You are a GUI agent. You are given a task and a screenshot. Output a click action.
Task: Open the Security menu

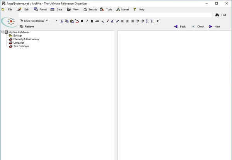click(90, 9)
